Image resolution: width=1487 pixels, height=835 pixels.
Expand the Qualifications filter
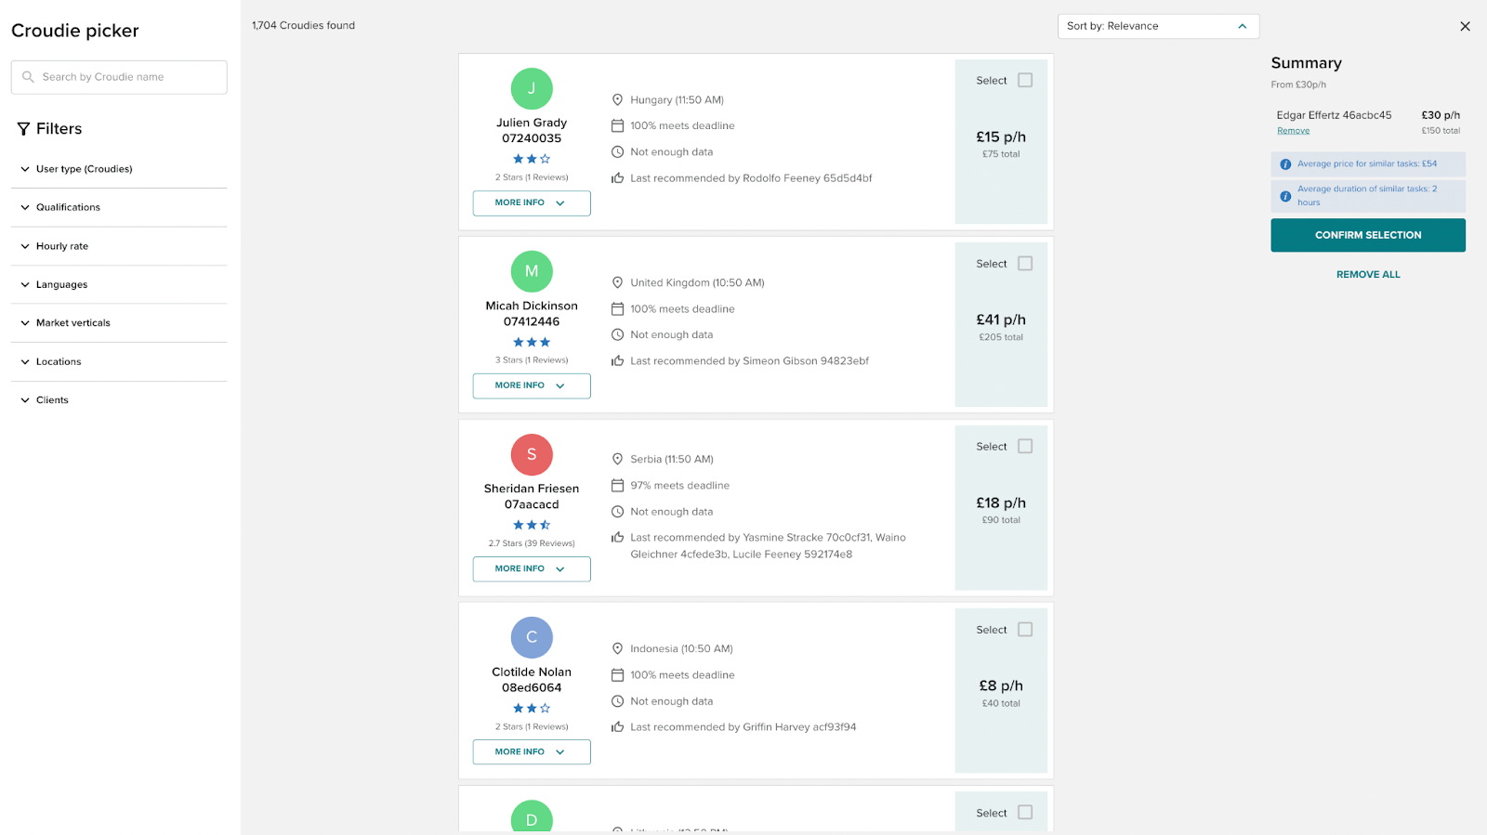[x=119, y=207]
